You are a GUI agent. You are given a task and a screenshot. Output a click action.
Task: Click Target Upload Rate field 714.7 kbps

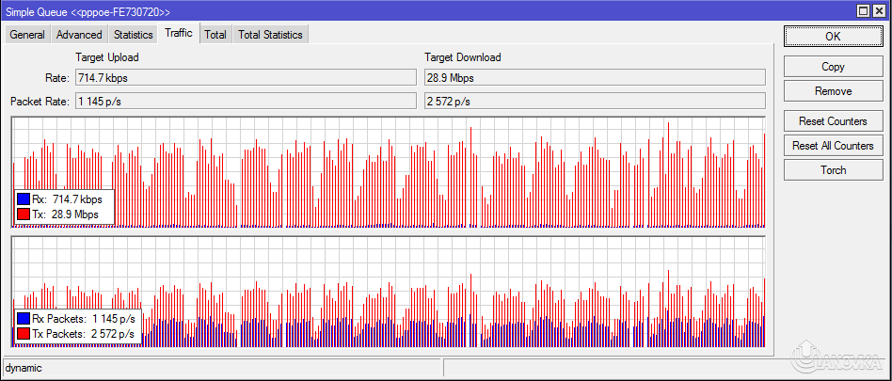pos(246,78)
